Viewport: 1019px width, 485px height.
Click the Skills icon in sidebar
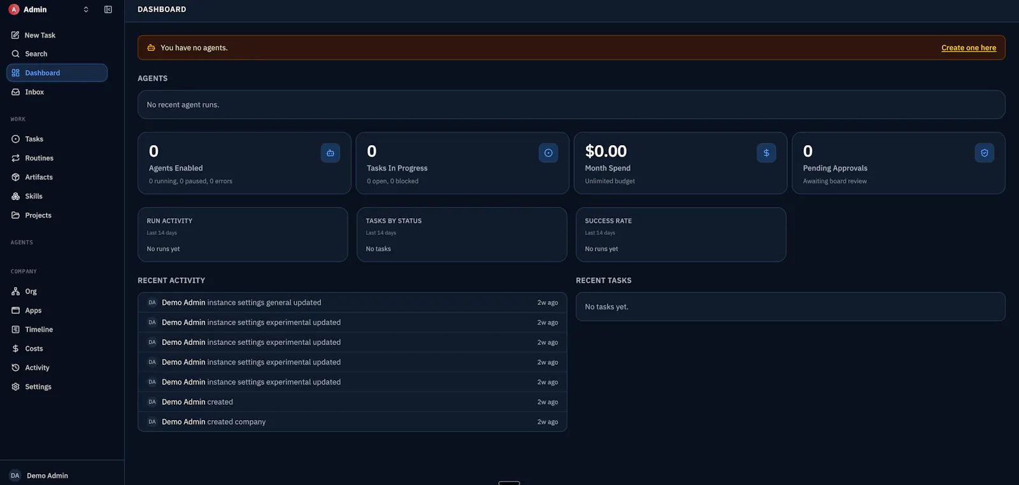click(15, 196)
